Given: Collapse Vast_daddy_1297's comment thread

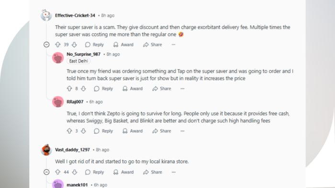Looking at the screenshot, I should 46,172.
